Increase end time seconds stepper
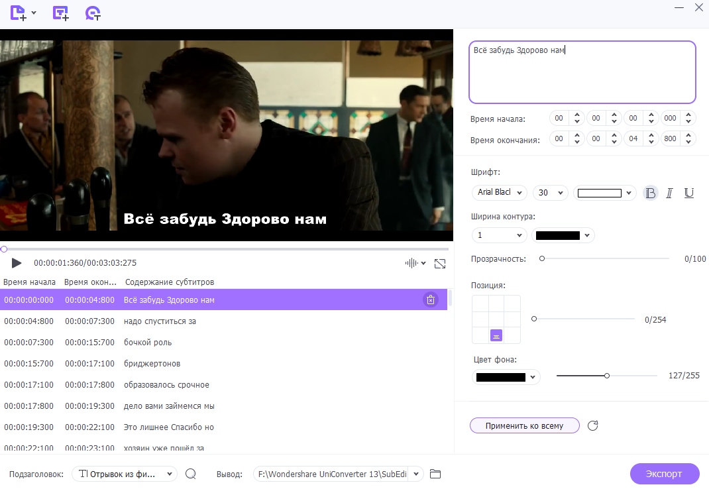Image resolution: width=709 pixels, height=493 pixels. click(651, 135)
